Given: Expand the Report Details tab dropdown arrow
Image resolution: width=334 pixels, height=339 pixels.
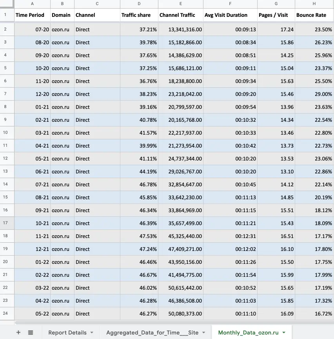Looking at the screenshot, I should click(x=92, y=333).
